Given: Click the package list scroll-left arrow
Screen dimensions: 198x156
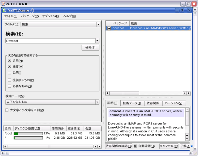Looking at the screenshot, I should [108, 93].
